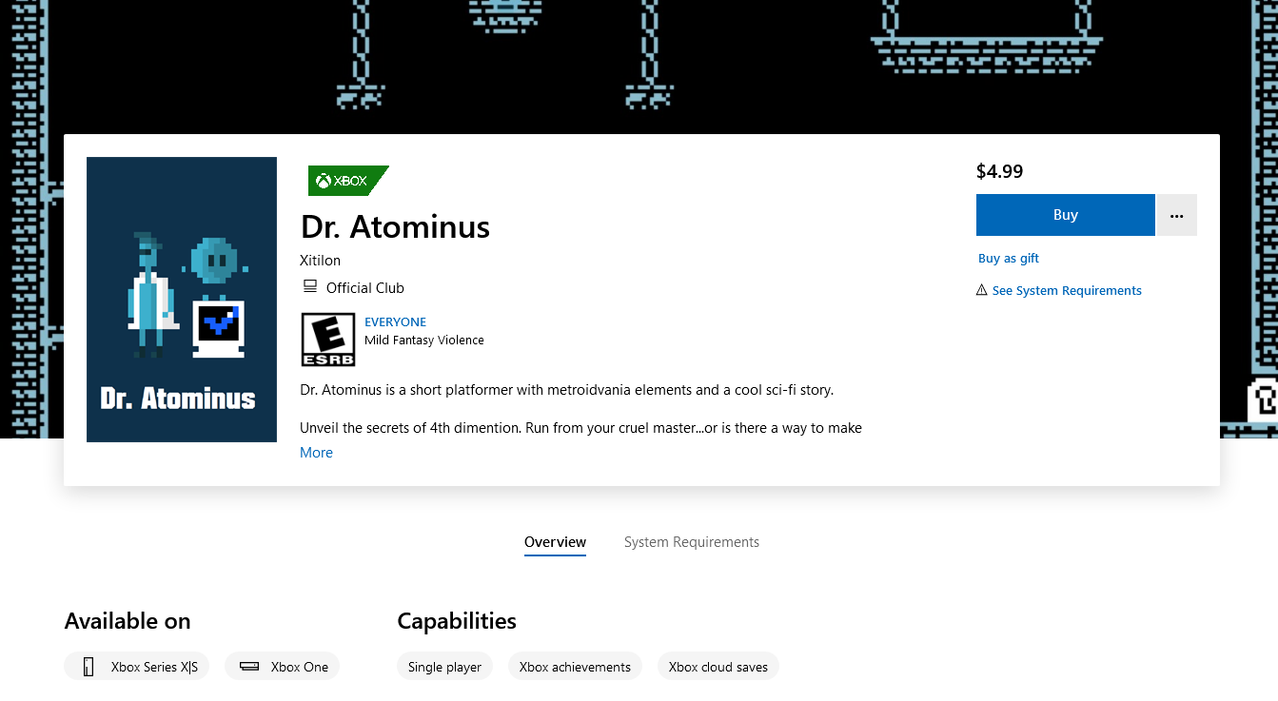Click the Buy button
The image size is (1278, 701).
click(x=1066, y=215)
